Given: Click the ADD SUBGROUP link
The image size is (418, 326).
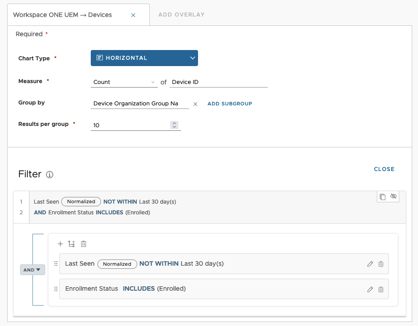Looking at the screenshot, I should [x=229, y=104].
